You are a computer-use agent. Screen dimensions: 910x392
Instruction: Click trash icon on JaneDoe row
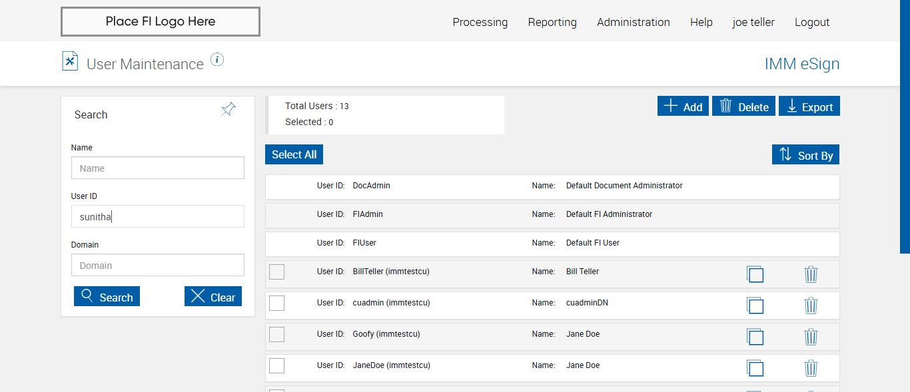point(811,368)
